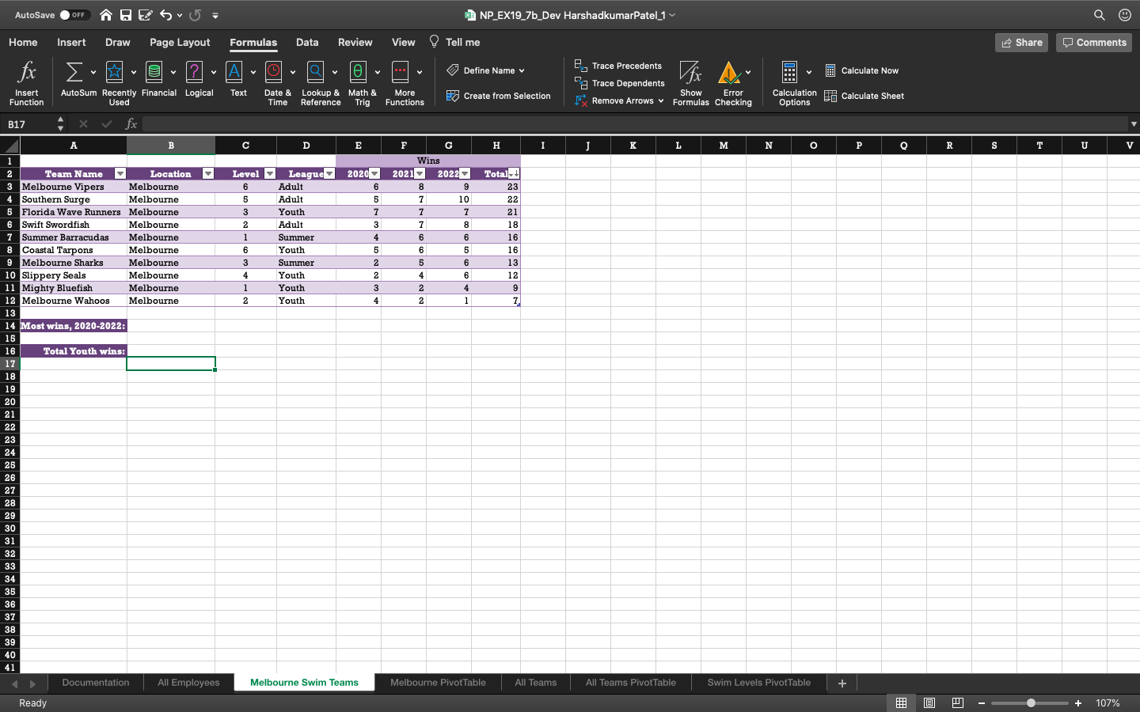
Task: Click the Share button
Action: pos(1021,43)
